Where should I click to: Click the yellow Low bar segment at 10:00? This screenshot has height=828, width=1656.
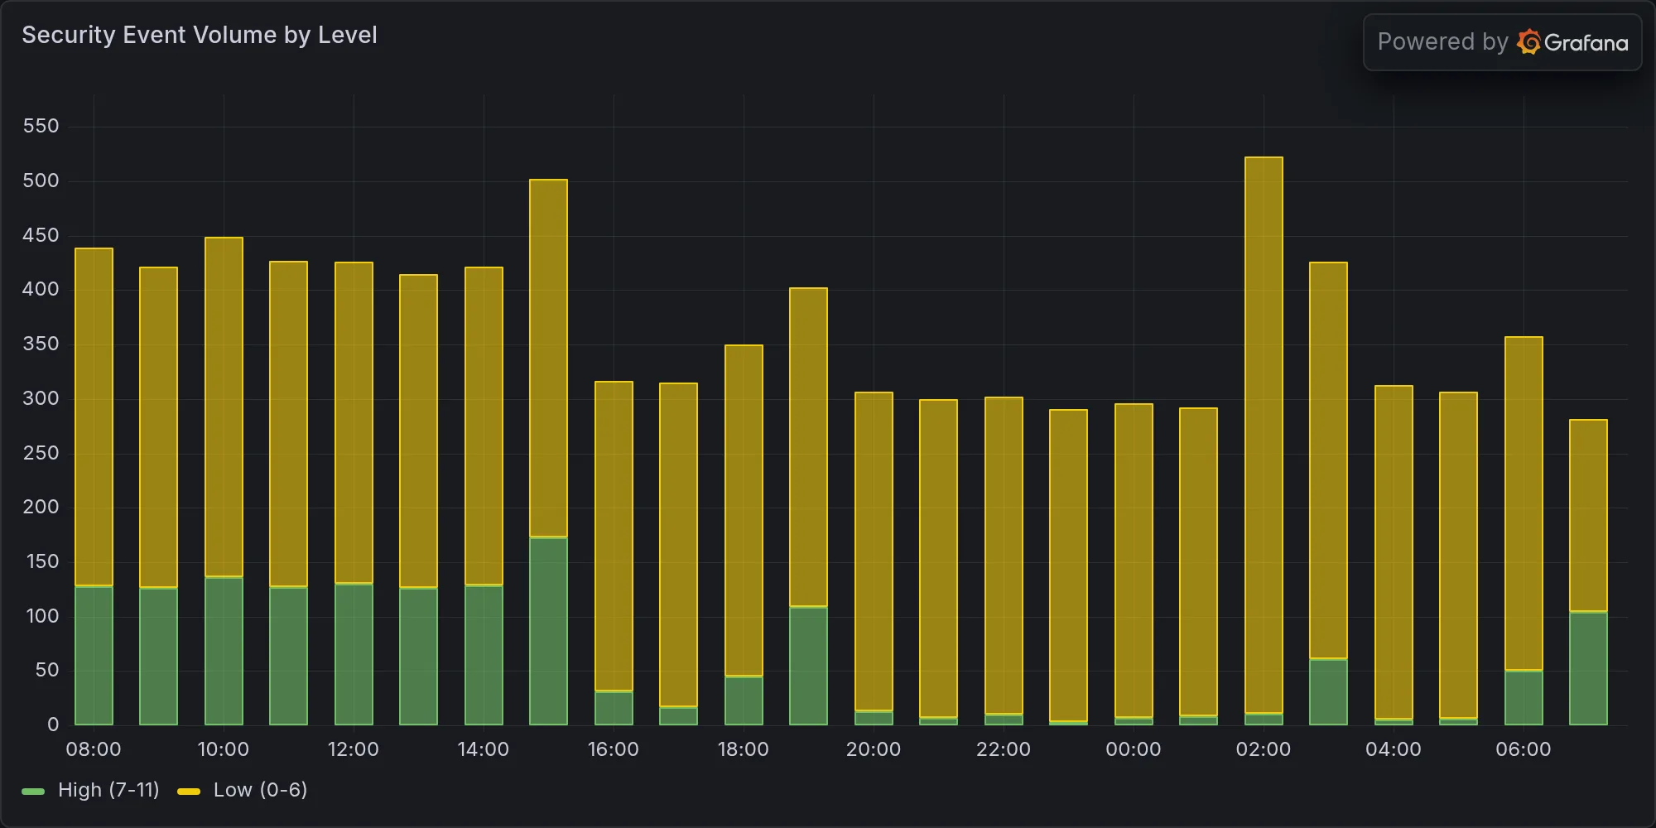(x=224, y=407)
